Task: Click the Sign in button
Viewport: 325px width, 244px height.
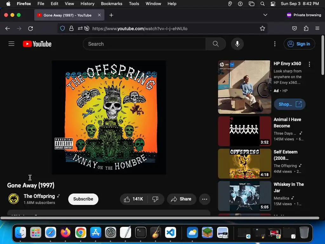Action: click(x=299, y=44)
